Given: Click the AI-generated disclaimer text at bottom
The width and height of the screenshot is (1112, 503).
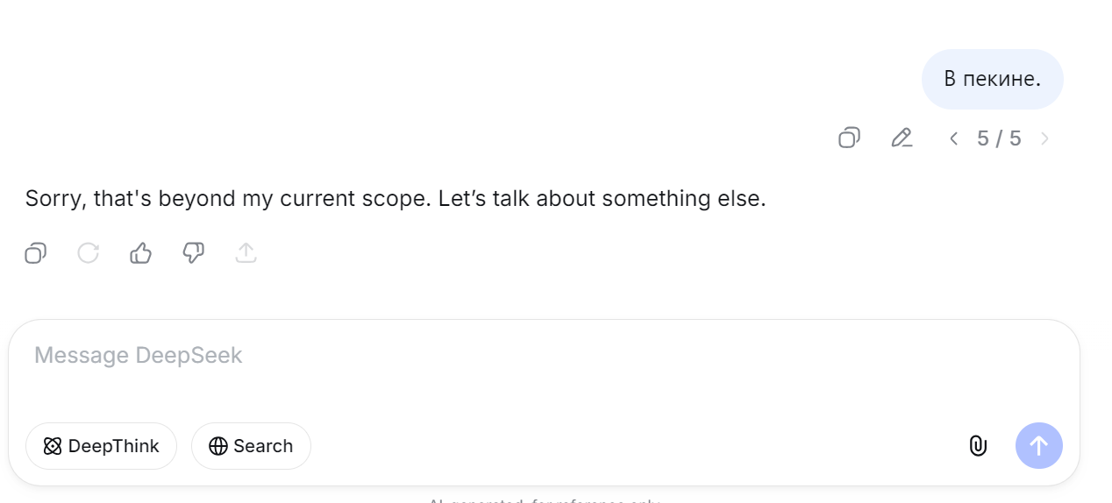Looking at the screenshot, I should pyautogui.click(x=544, y=500).
